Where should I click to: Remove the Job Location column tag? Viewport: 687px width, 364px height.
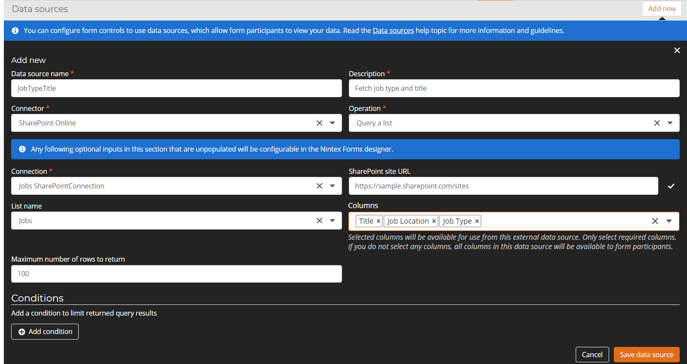(x=434, y=221)
